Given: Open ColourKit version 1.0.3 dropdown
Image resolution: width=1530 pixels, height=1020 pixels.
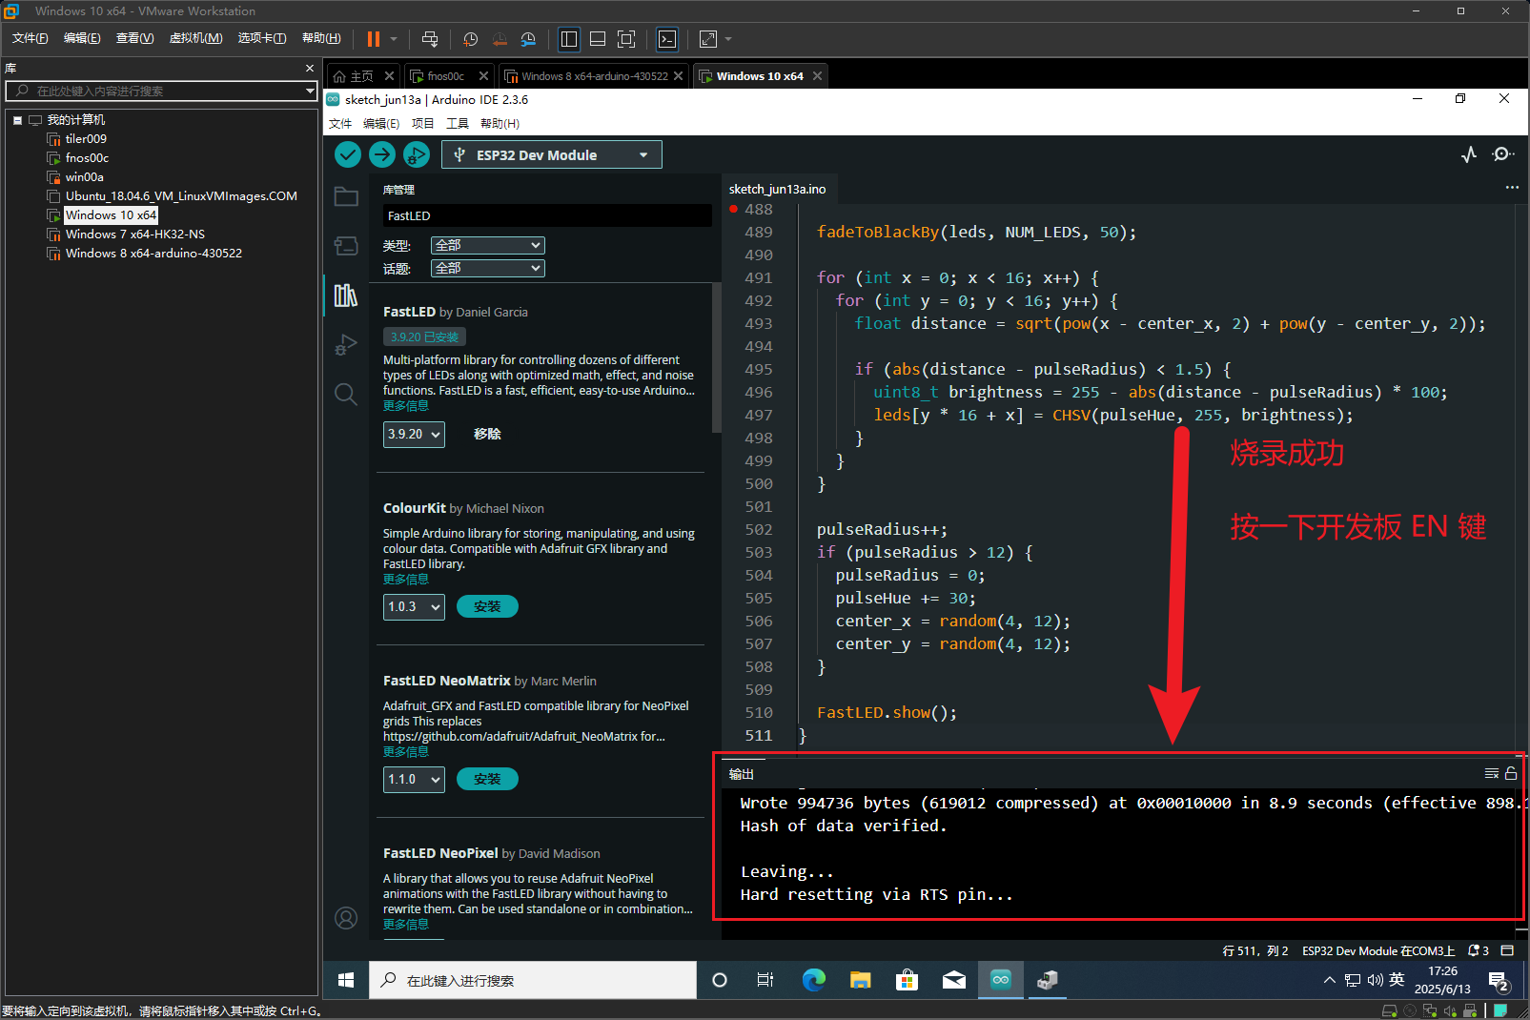Looking at the screenshot, I should [414, 606].
